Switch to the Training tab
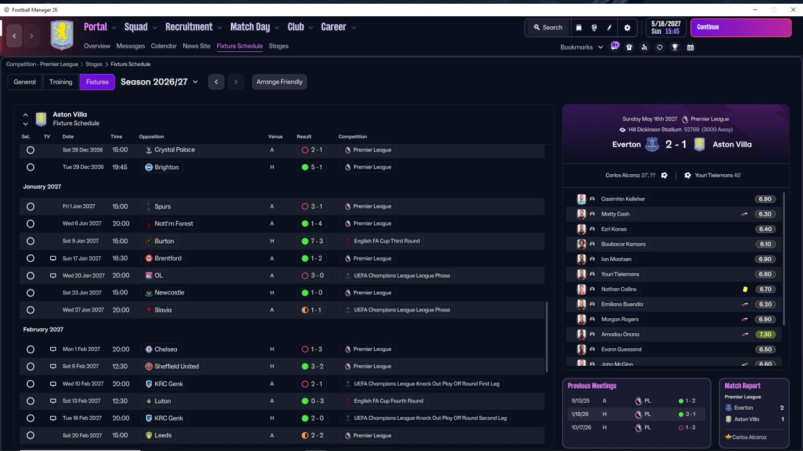Viewport: 803px width, 451px height. pos(61,82)
